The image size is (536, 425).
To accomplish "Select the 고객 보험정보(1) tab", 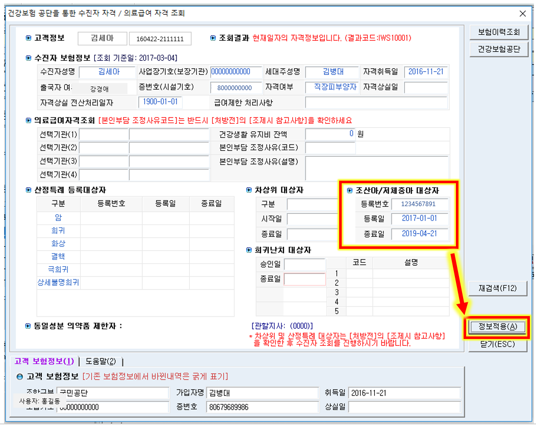I will [x=44, y=361].
